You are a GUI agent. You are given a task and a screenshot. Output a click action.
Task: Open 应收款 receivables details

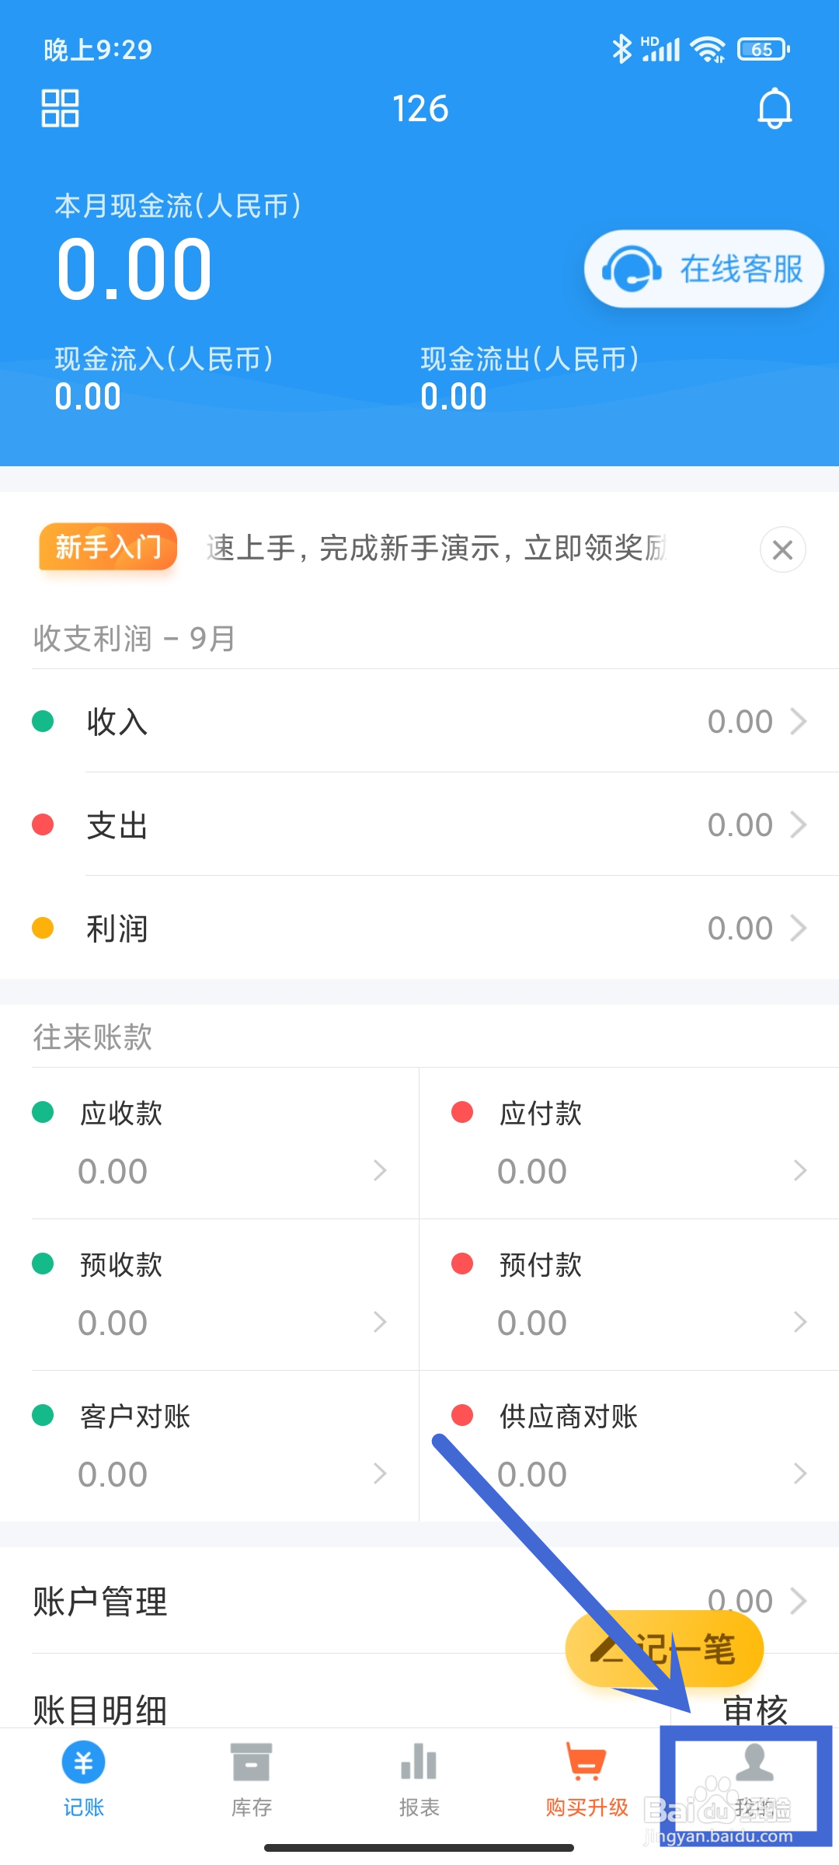point(210,1144)
